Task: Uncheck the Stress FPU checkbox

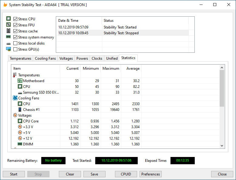Action: (x=15, y=25)
